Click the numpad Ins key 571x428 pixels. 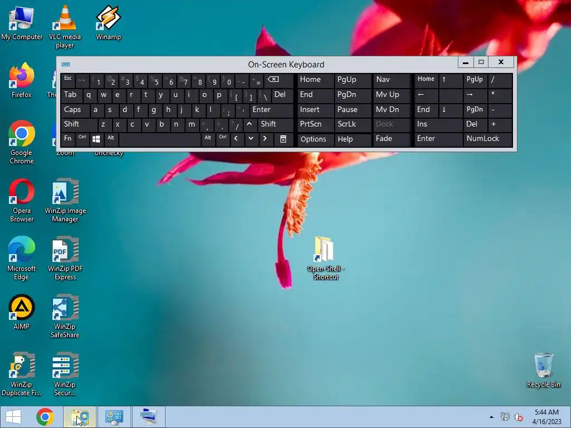click(438, 124)
